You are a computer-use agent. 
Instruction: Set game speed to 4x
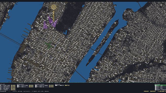click(160, 88)
